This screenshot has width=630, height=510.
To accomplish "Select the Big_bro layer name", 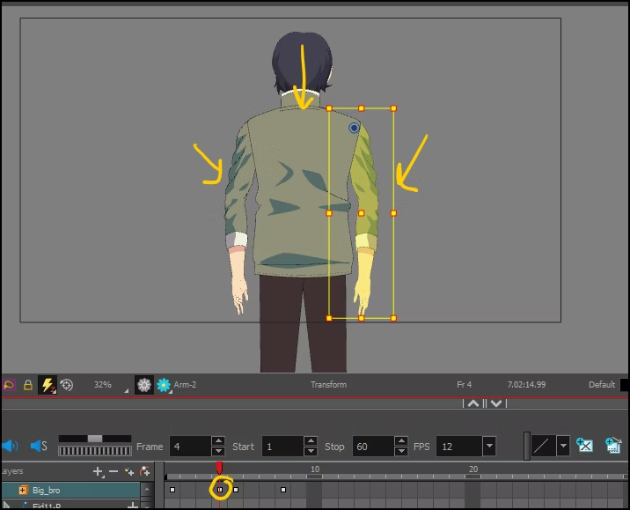I will (47, 491).
